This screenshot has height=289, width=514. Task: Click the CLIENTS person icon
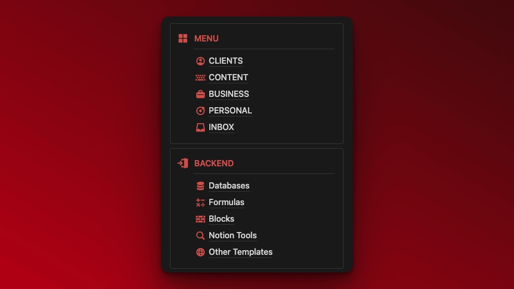click(201, 61)
